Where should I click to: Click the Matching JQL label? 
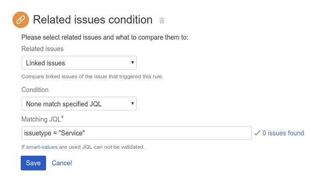(41, 119)
